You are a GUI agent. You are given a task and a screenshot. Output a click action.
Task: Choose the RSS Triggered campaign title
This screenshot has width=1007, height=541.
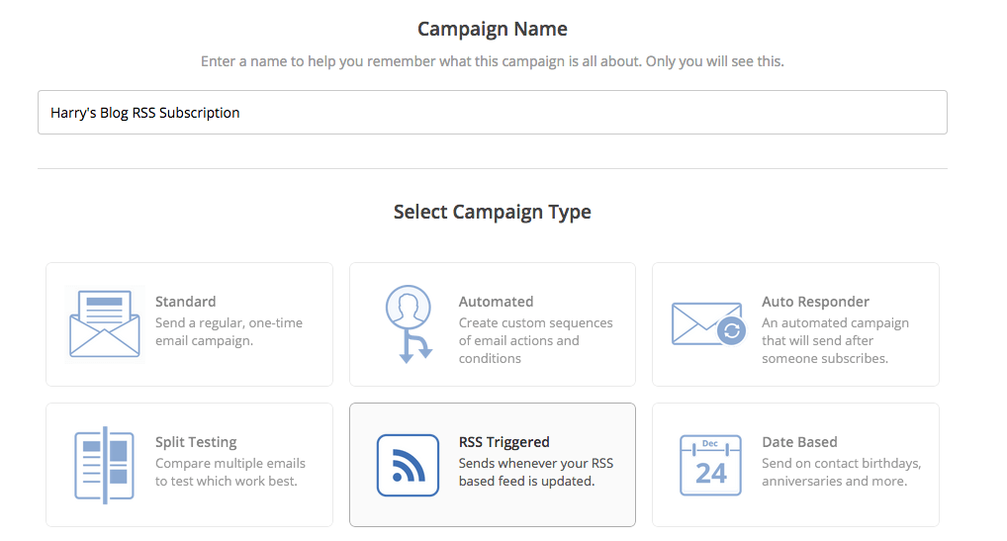pyautogui.click(x=504, y=442)
